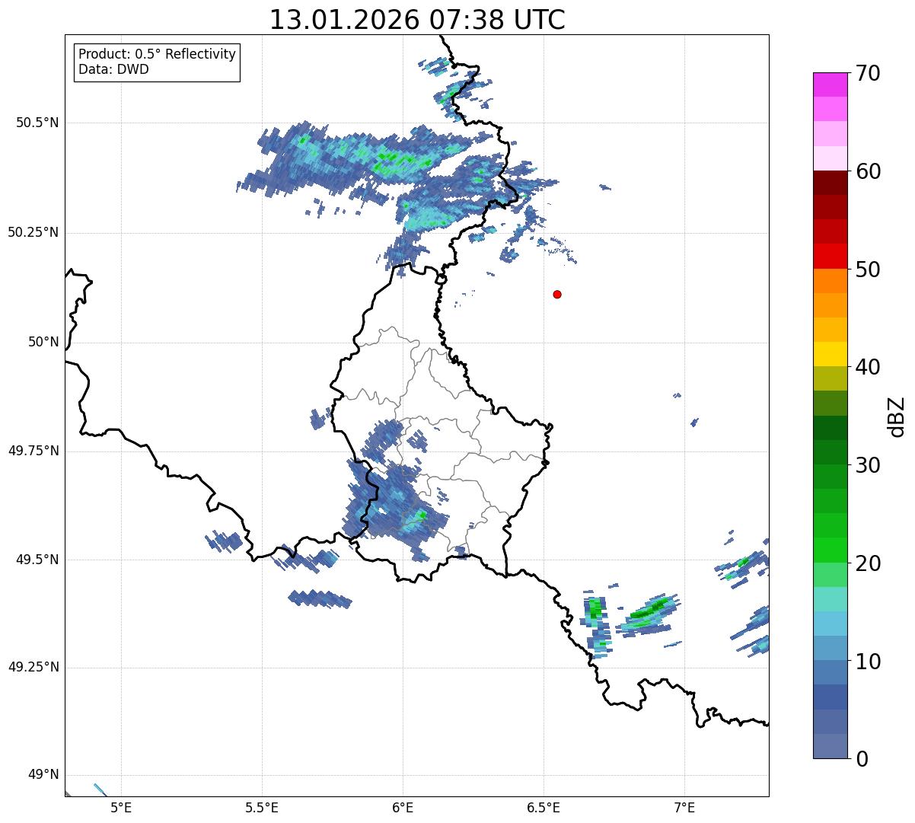Click the "Product: 0.5° Reflectivity" label

(x=158, y=54)
